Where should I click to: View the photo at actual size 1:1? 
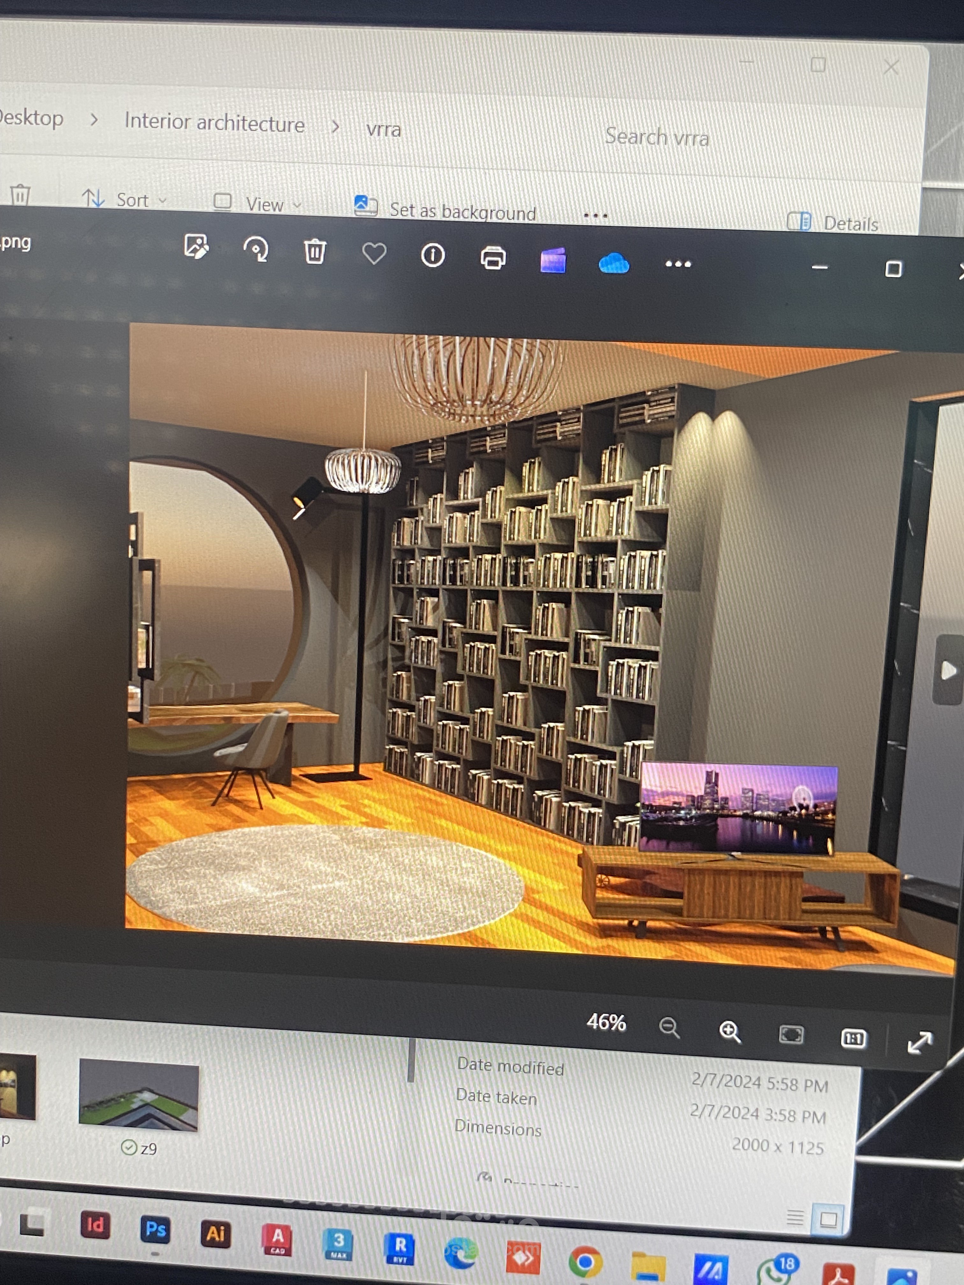[x=853, y=1038]
